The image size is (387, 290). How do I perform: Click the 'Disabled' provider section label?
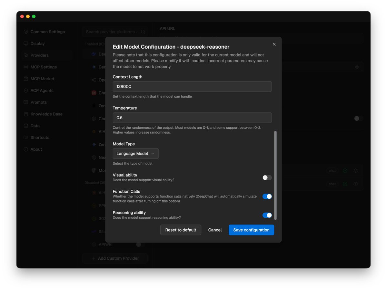tap(95, 183)
